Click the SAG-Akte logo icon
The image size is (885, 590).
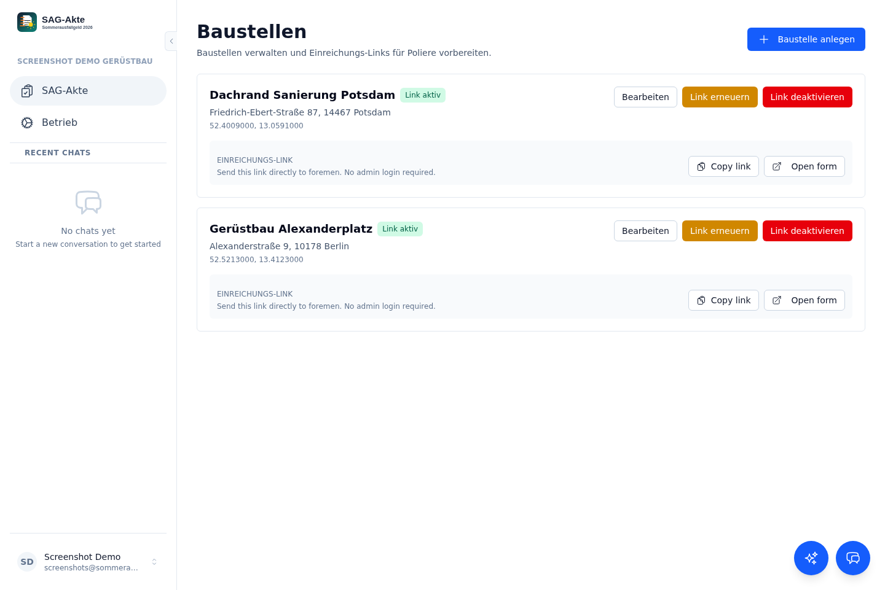coord(27,22)
